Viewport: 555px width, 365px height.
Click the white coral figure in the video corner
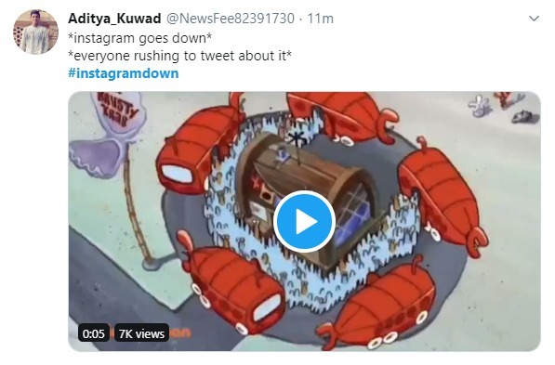pos(479,105)
